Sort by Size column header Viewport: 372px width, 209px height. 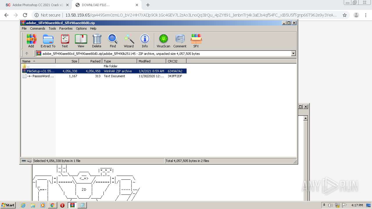[x=67, y=61]
